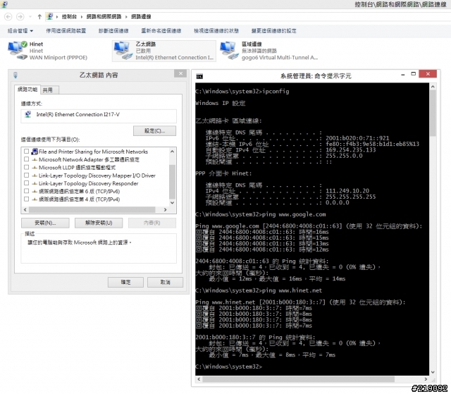The width and height of the screenshot is (451, 394).
Task: Toggle File and Printer Sharing checkbox
Action: (x=27, y=152)
